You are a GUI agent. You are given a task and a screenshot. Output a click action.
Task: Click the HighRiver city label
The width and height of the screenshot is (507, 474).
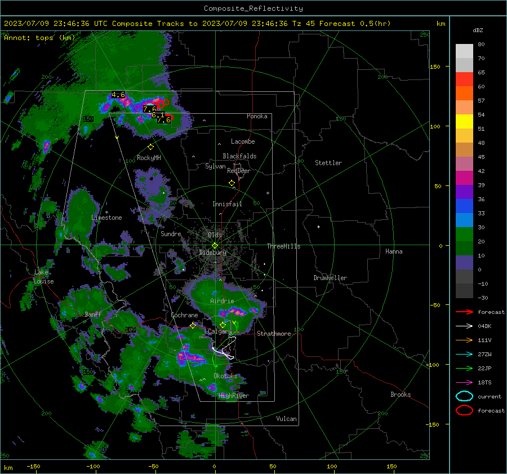point(234,396)
